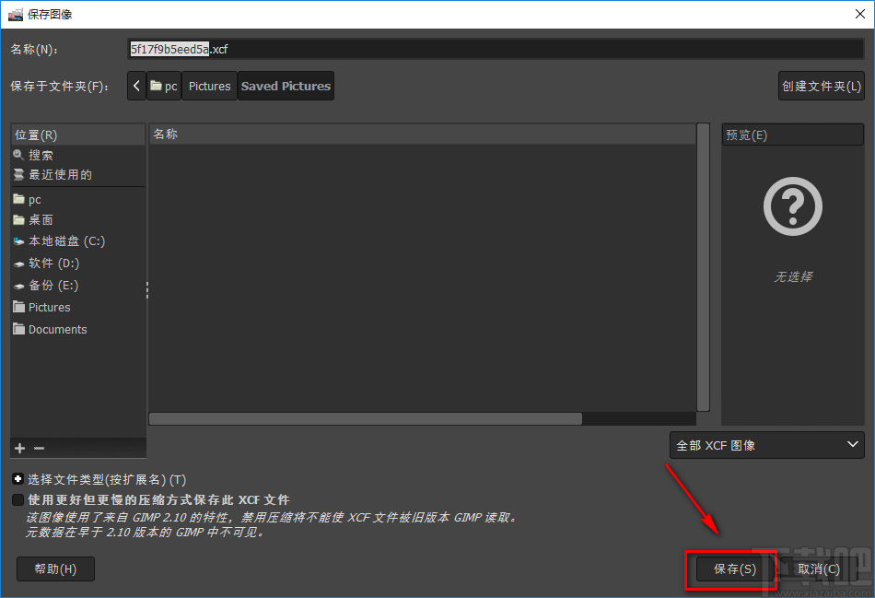The height and width of the screenshot is (598, 875).
Task: Remove bookmark with the minus icon
Action: pos(39,449)
